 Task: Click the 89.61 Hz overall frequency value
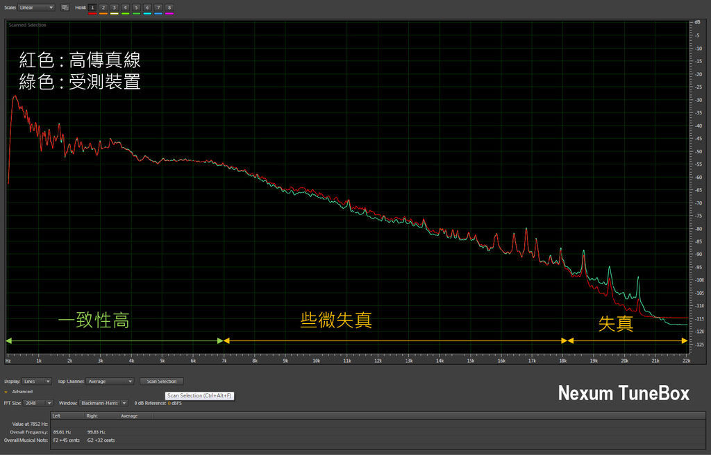(62, 432)
